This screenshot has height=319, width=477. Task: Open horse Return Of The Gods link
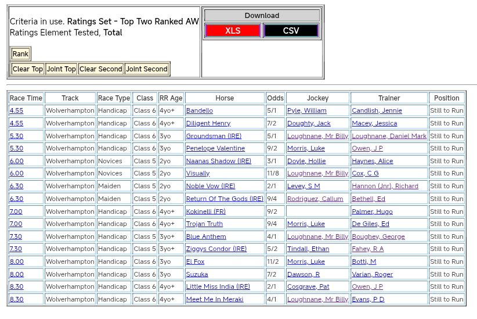click(x=224, y=199)
